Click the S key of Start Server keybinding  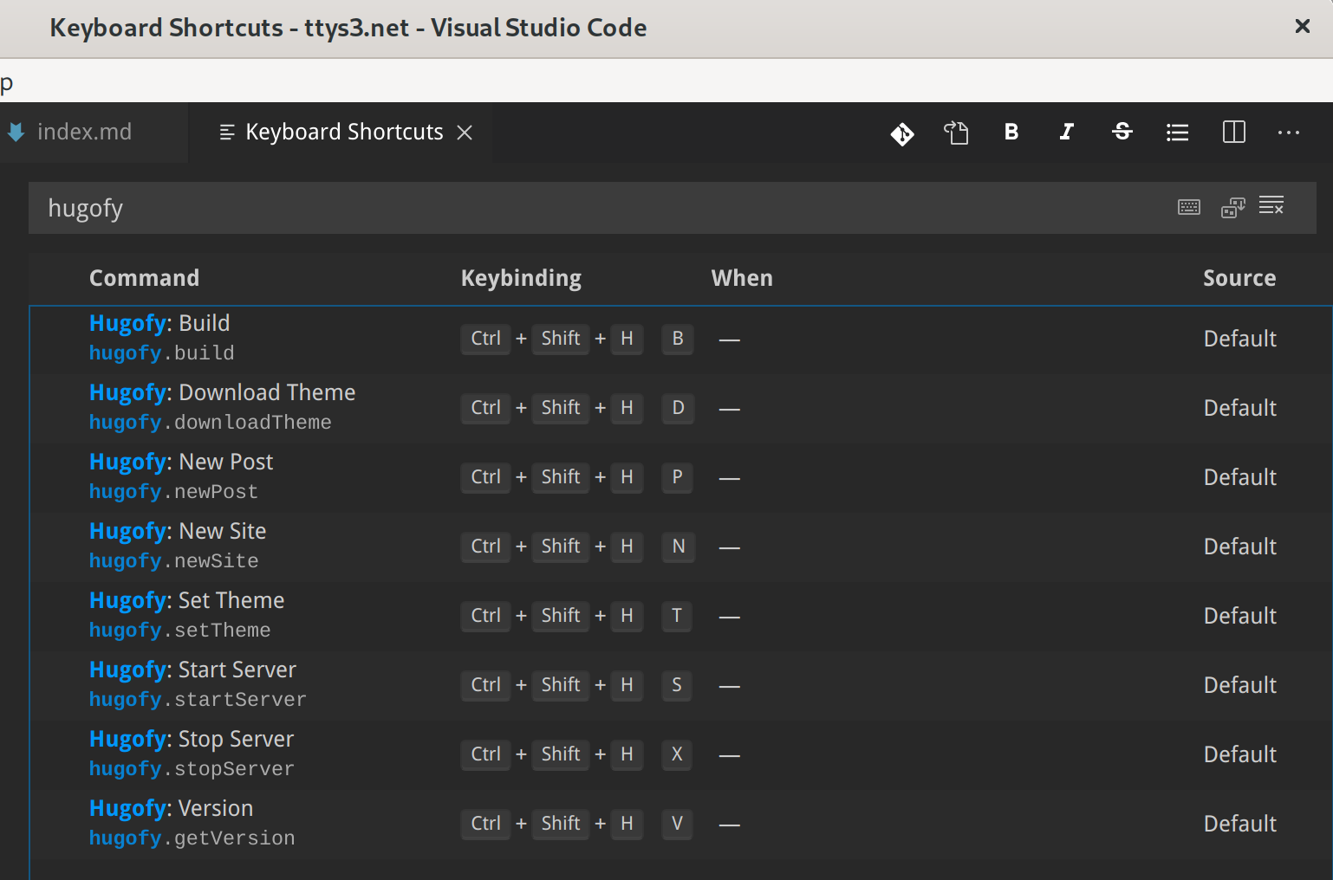point(677,685)
